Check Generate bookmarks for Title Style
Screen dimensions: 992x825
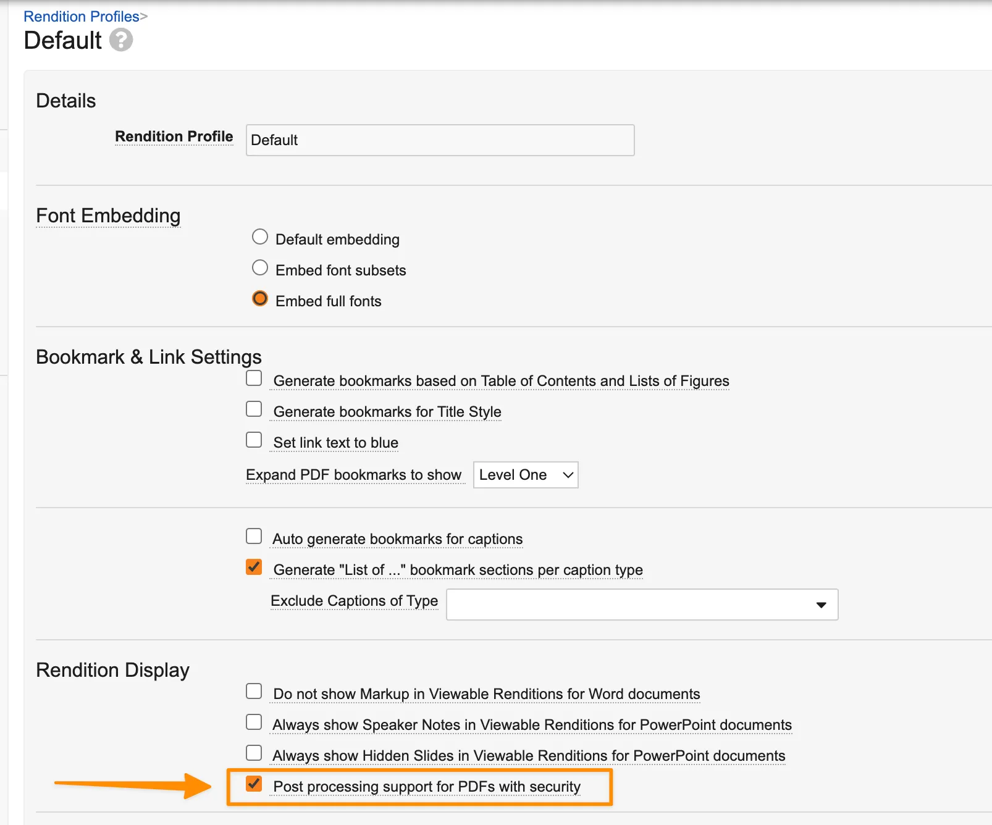point(254,409)
